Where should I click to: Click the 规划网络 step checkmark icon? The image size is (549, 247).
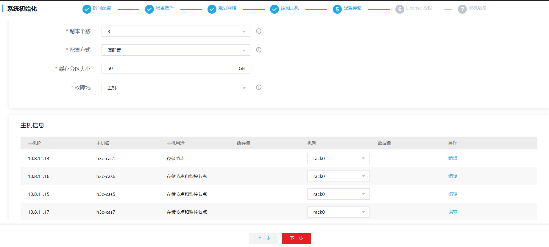212,9
